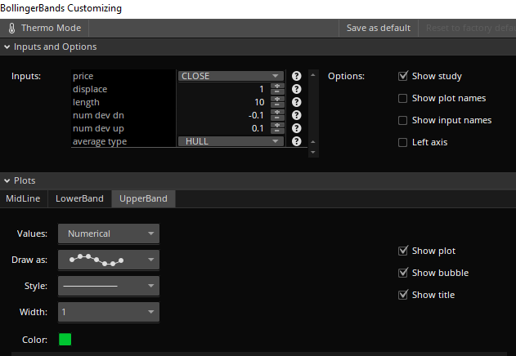Click the Thermo Mode button label
516x356 pixels.
pyautogui.click(x=51, y=28)
